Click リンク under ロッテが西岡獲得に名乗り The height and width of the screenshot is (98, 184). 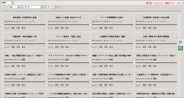click(94, 28)
